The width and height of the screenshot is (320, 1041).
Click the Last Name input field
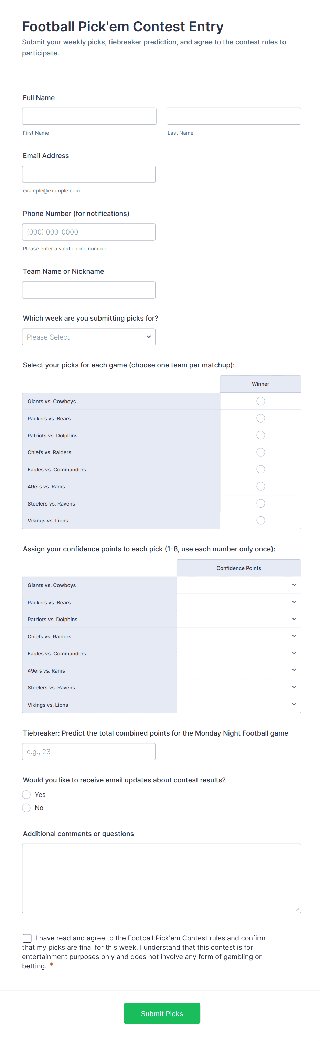tap(234, 116)
